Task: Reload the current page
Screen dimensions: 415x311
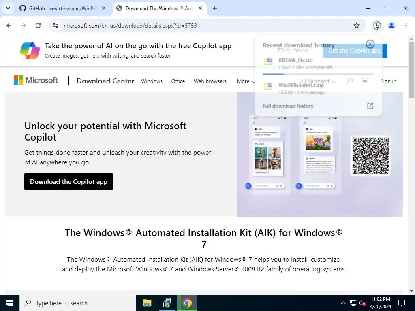Action: tap(38, 26)
